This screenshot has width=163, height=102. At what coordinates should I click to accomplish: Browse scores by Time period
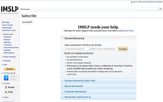coord(8,45)
